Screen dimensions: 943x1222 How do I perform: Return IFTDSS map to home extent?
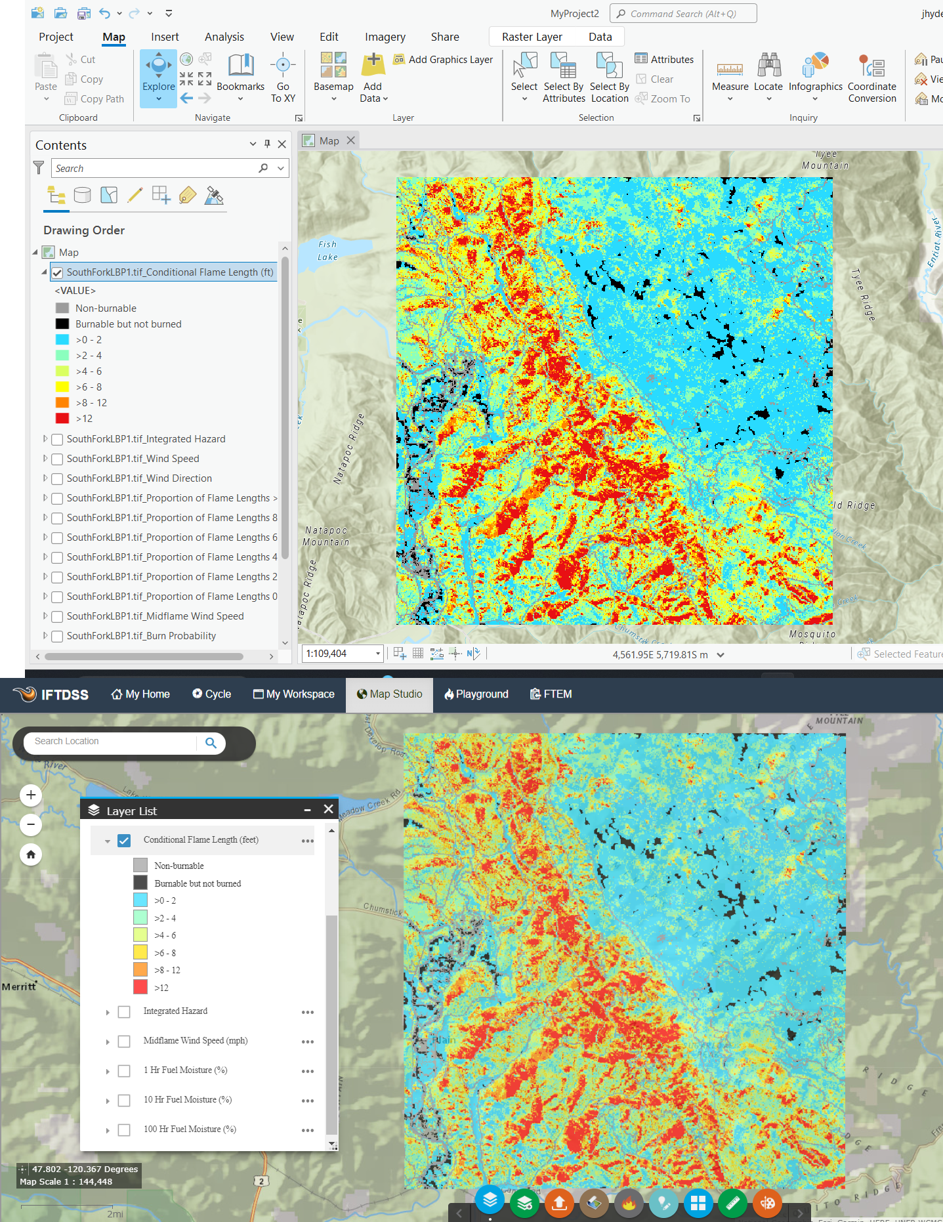[x=31, y=854]
